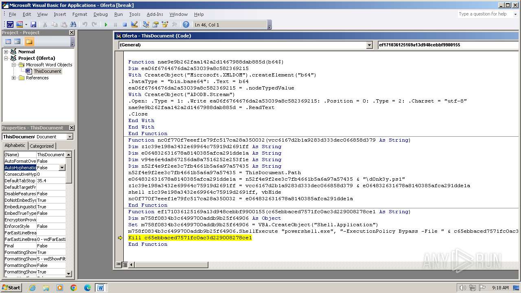
Task: Expand the References folder
Action: click(13, 78)
